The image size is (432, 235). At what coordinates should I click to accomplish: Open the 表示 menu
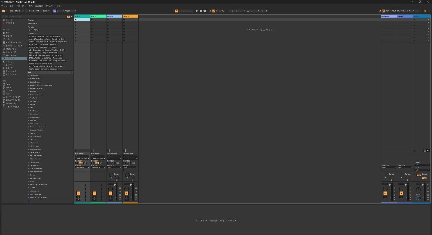click(x=31, y=6)
